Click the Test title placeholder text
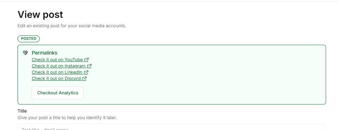 click(x=45, y=129)
